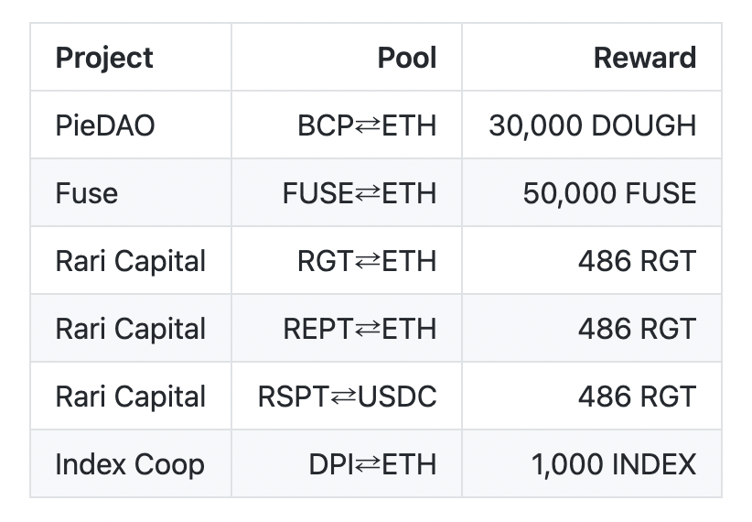Click the swap arrows between DPI and ETH
Viewport: 752px width, 522px height.
[367, 464]
